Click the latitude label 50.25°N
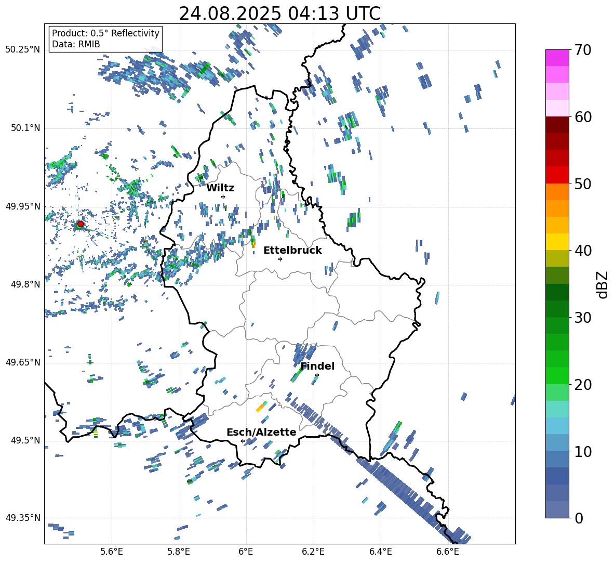The image size is (615, 562). coord(23,50)
